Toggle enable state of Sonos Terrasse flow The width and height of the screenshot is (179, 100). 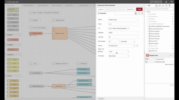173,39
